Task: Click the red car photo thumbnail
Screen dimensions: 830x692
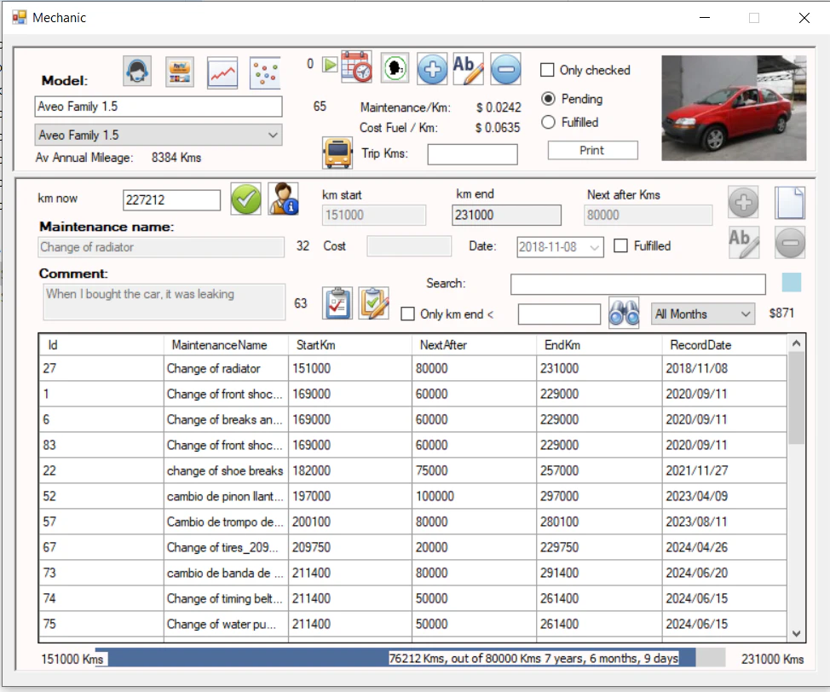Action: (x=734, y=108)
